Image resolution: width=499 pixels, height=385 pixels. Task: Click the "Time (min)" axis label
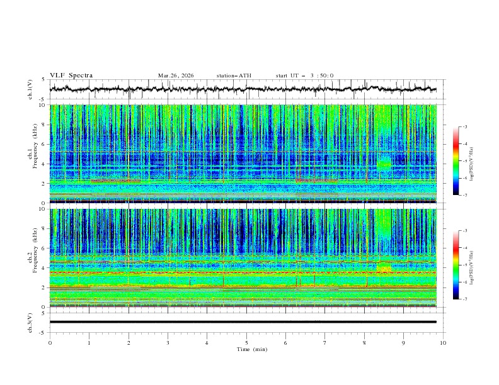pyautogui.click(x=252, y=349)
